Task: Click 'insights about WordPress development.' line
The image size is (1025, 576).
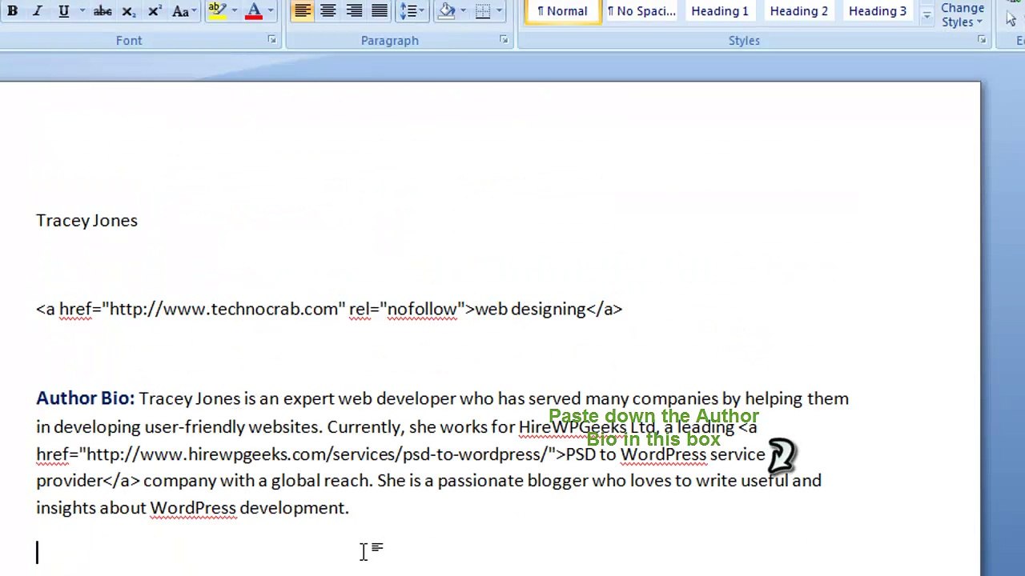Action: click(x=192, y=508)
